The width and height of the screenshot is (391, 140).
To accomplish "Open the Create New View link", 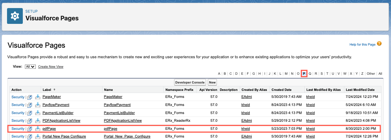I will point(51,67).
